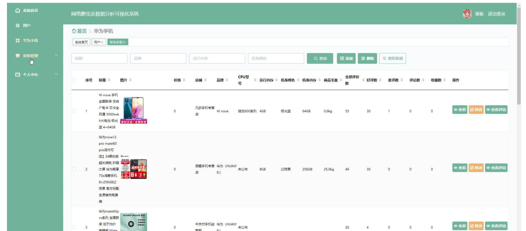The image size is (526, 231).
Task: Sort the table by 品牌 column
Action: pyautogui.click(x=227, y=80)
